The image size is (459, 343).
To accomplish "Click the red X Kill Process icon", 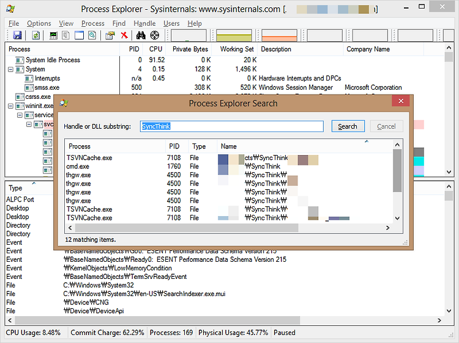I will click(124, 35).
